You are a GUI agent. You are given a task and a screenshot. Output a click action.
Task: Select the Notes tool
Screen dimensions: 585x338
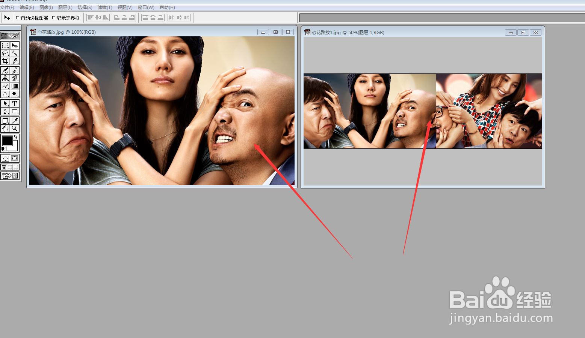[5, 121]
